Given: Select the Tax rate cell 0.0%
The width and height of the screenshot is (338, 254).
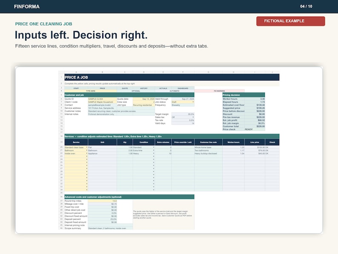Looking at the screenshot, I should coord(183,120).
